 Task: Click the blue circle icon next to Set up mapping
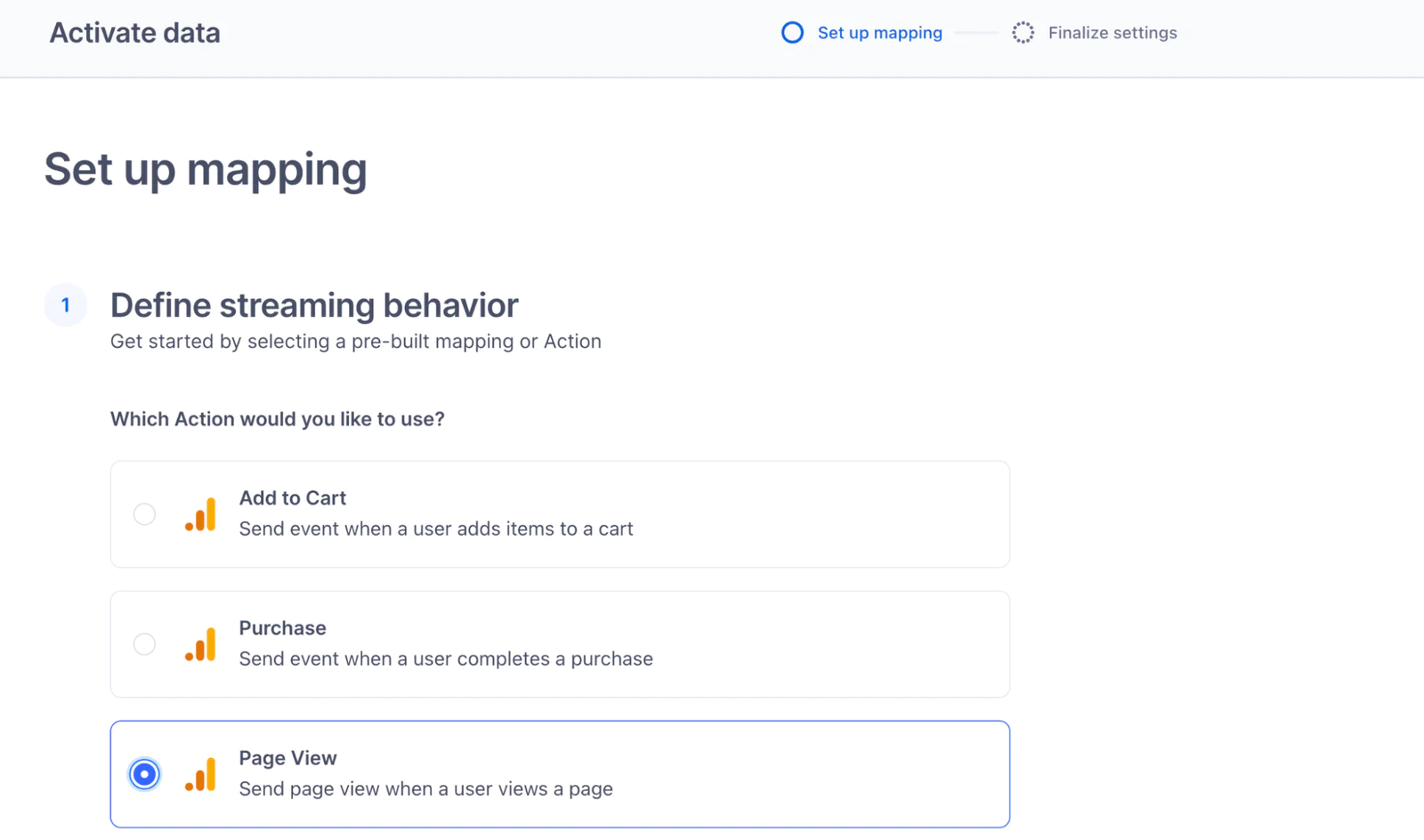click(x=792, y=32)
